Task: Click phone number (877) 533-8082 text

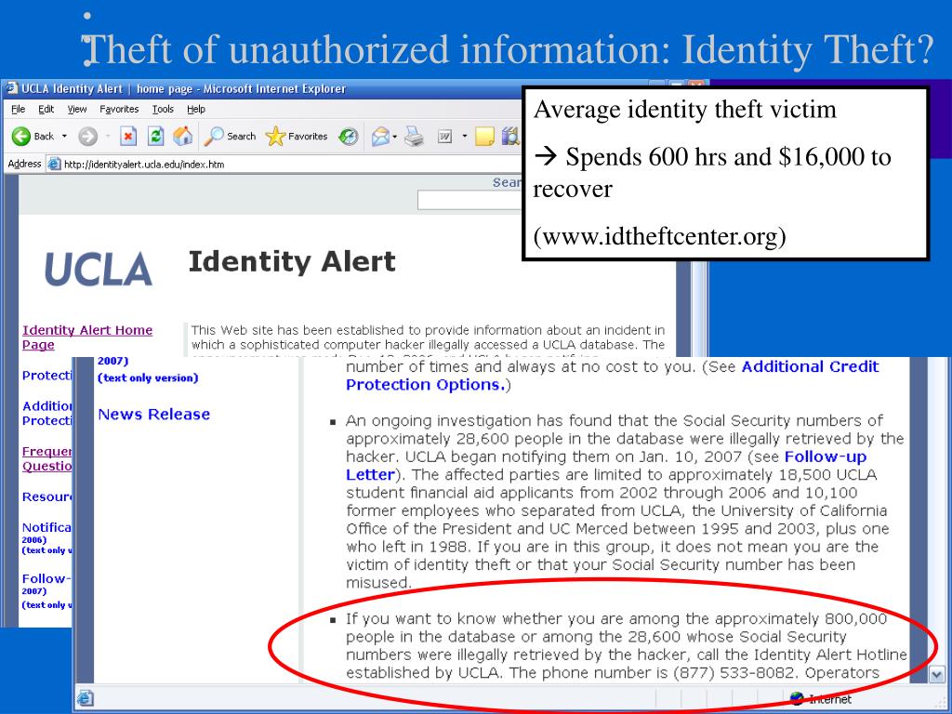Action: click(x=736, y=673)
